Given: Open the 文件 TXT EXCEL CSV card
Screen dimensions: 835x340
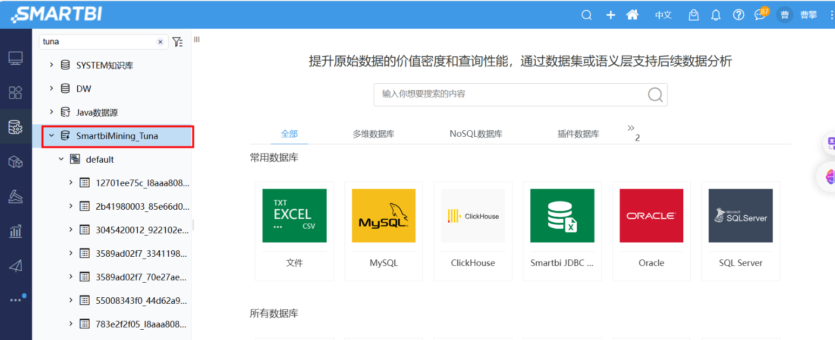Looking at the screenshot, I should 294,231.
